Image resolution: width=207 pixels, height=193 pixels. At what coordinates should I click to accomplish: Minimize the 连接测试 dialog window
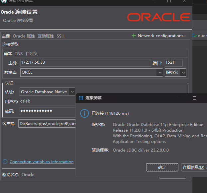pos(179,98)
